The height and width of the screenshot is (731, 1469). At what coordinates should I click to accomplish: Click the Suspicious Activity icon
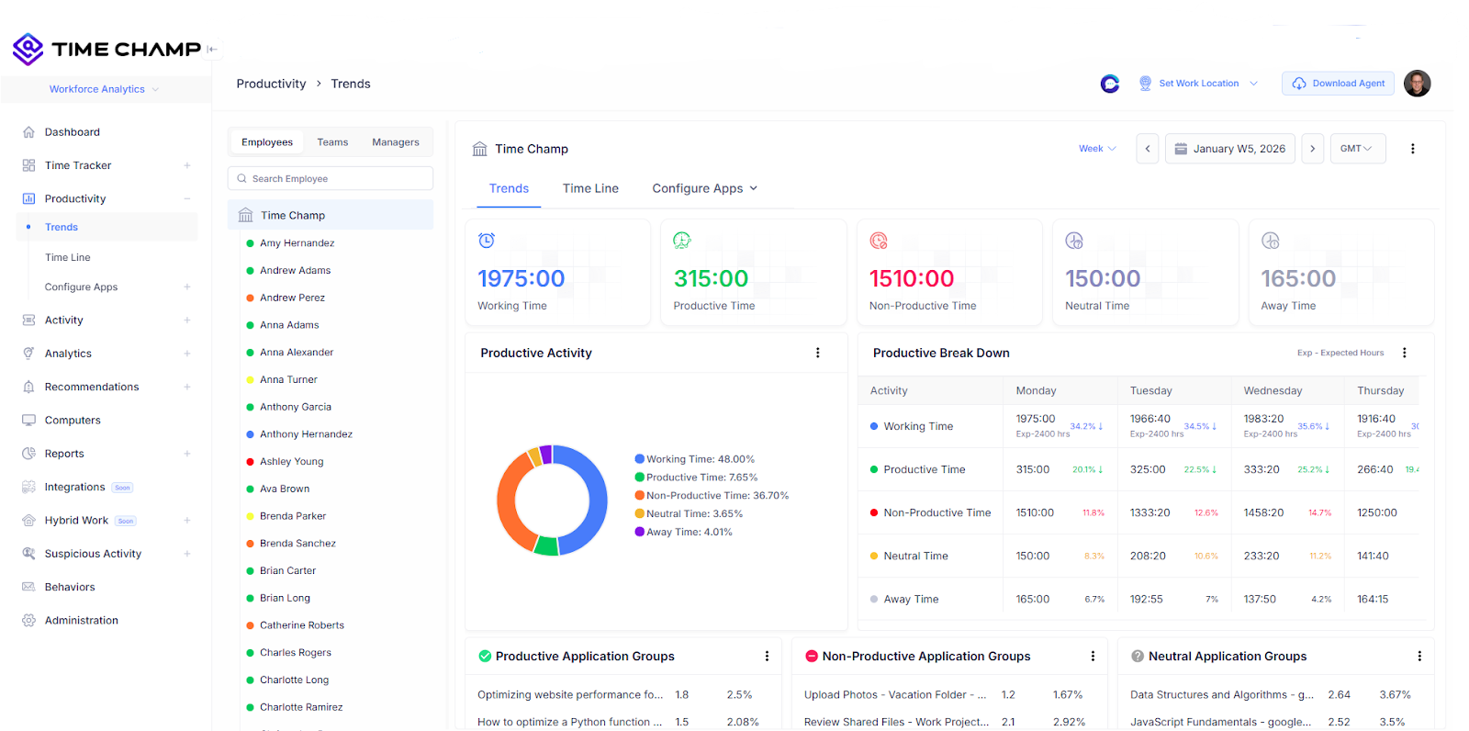point(28,554)
